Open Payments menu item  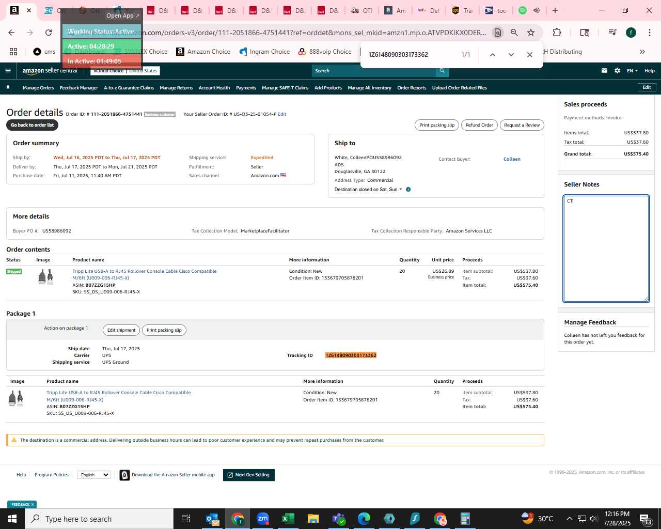tap(246, 88)
